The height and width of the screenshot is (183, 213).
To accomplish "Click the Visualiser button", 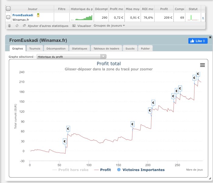I will pos(84,26).
